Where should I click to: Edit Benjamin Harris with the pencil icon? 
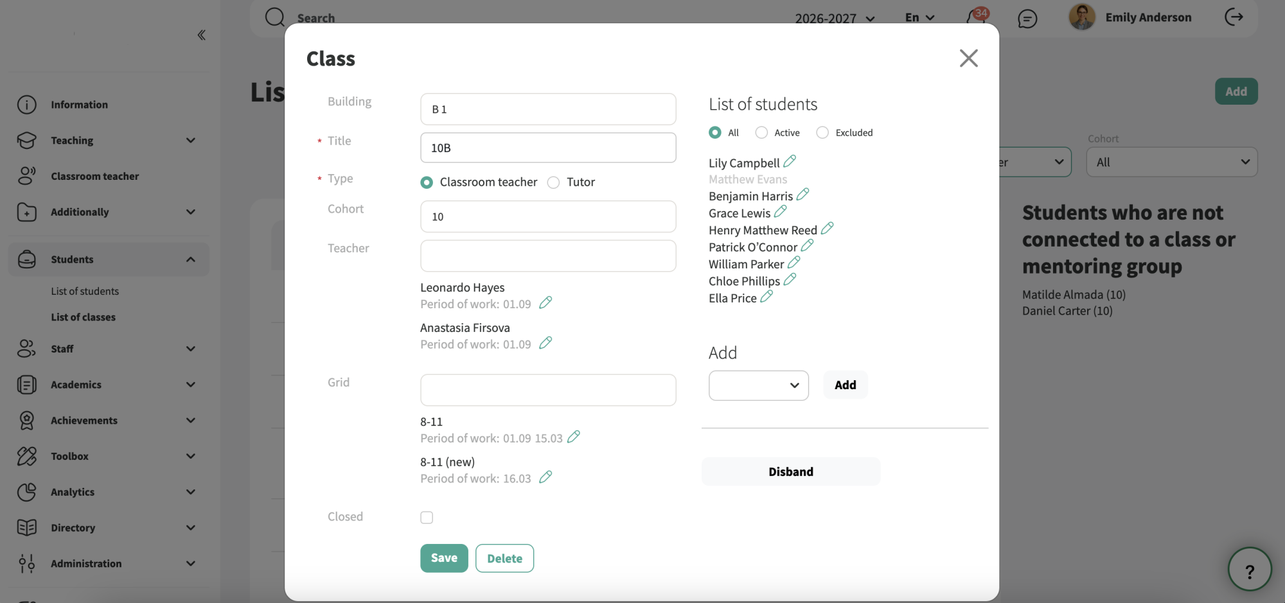click(x=802, y=194)
